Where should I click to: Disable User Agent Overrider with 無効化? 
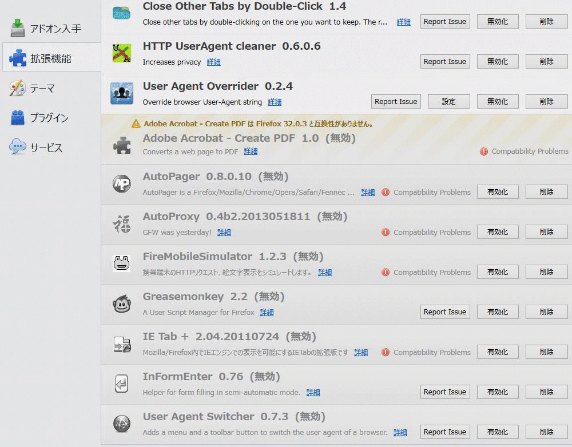(x=497, y=102)
